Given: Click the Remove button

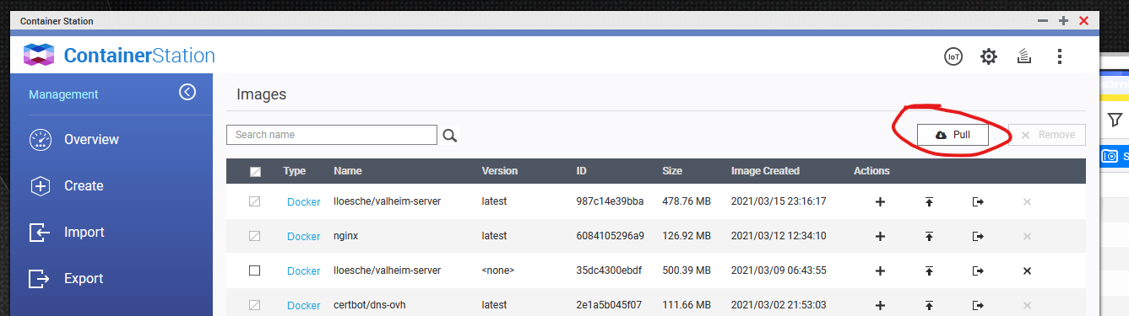Looking at the screenshot, I should pos(1047,135).
